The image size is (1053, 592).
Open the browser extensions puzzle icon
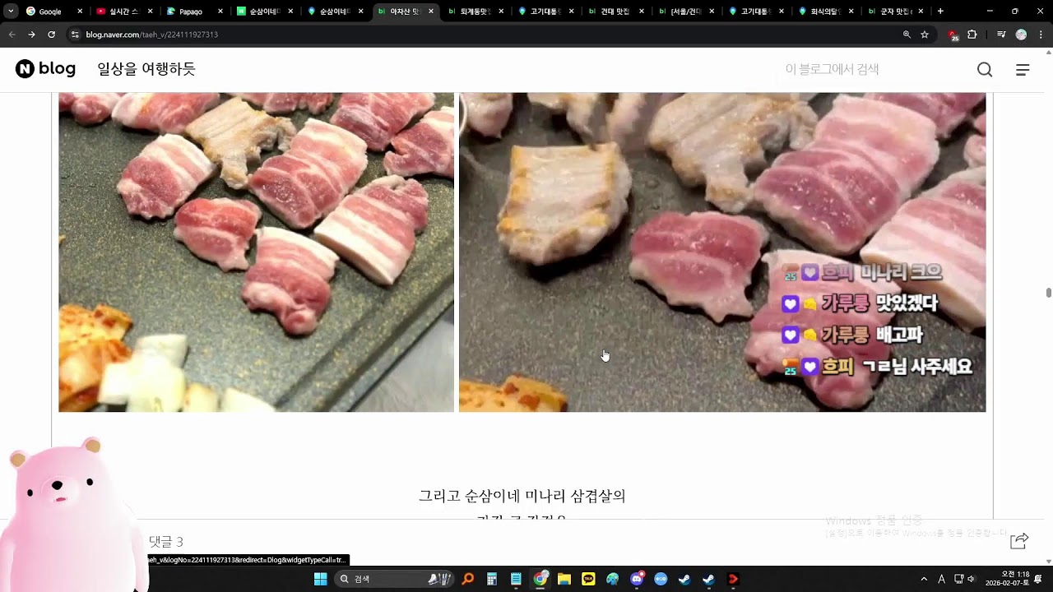[x=972, y=35]
